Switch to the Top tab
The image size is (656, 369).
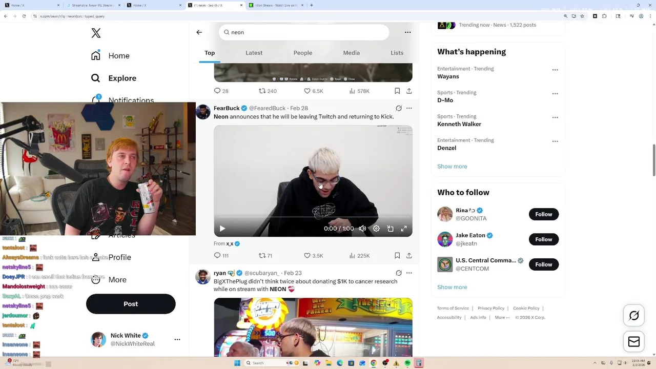tap(210, 53)
